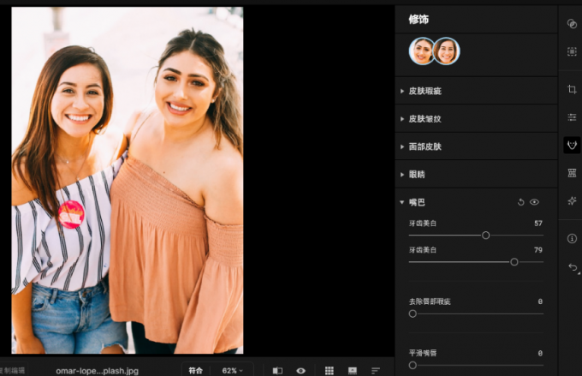Screen dimensions: 582x376
Task: Toggle preview eye in bottom toolbar
Action: 300,370
